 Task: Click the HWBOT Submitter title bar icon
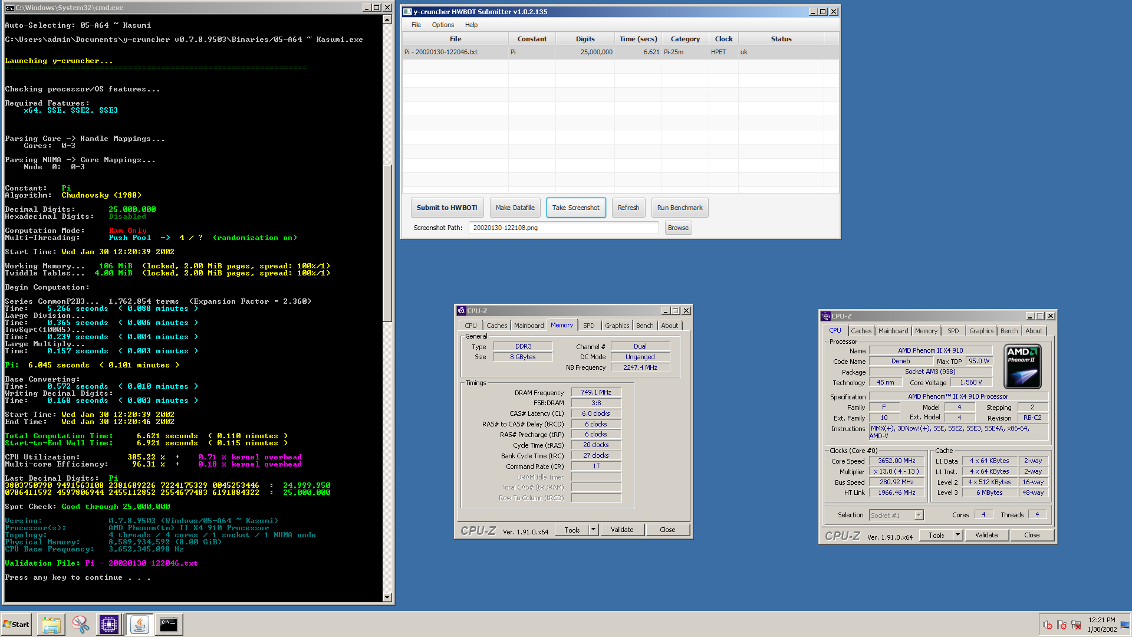pyautogui.click(x=407, y=12)
